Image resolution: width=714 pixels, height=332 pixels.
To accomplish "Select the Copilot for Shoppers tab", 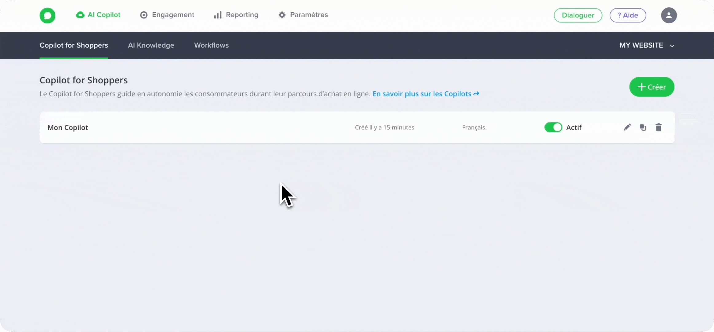I will (74, 45).
